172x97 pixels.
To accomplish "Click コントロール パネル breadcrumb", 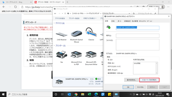I will [x=78, y=13].
